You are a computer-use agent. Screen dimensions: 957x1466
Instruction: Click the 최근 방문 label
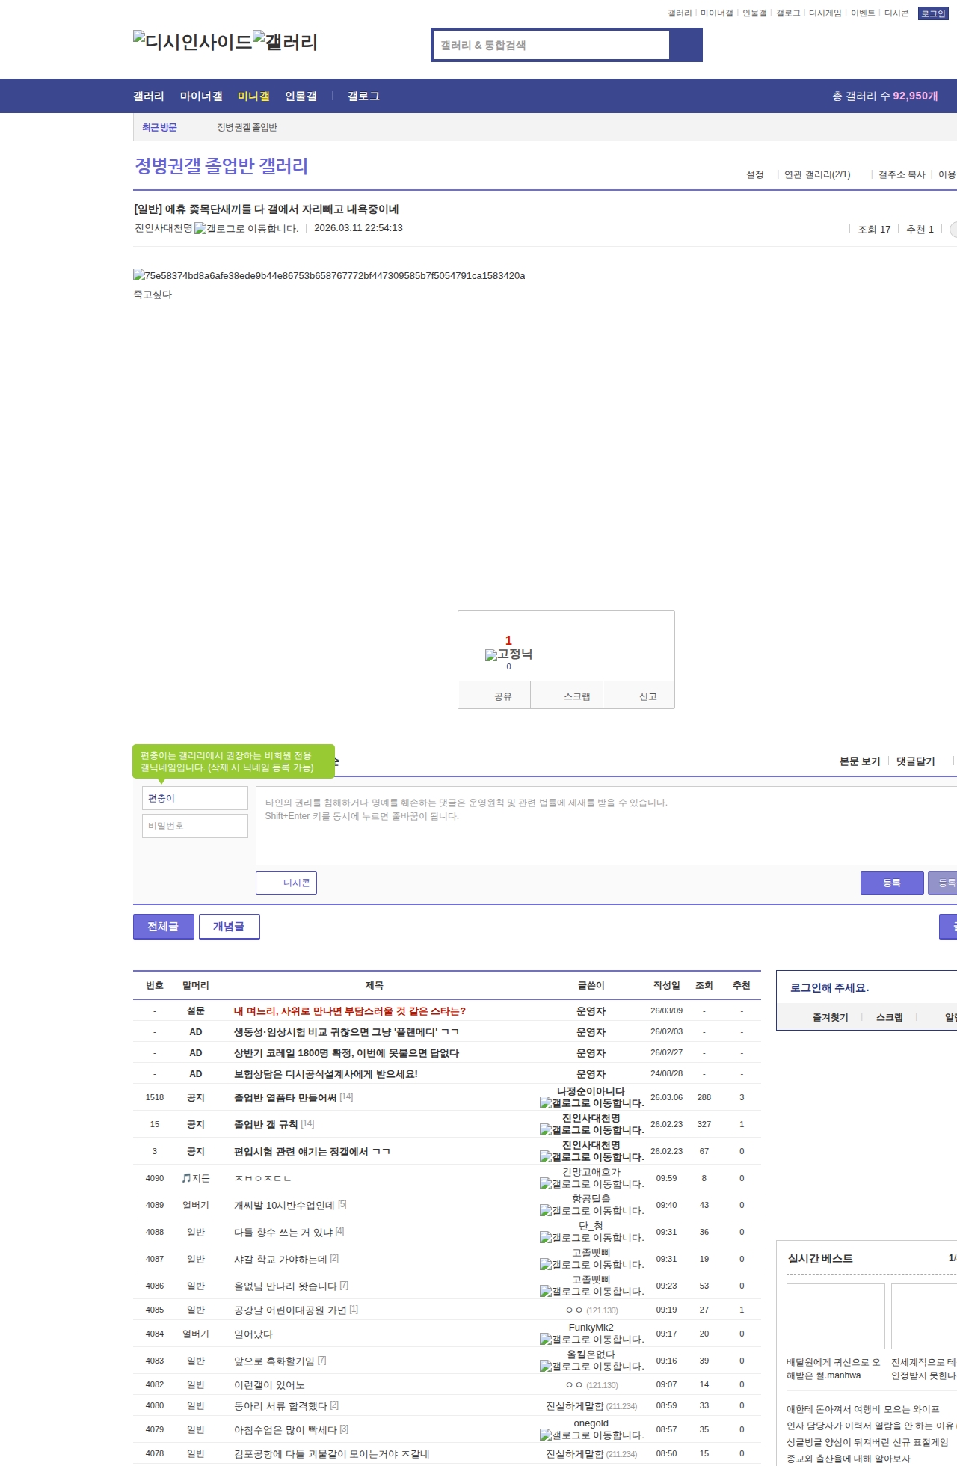click(159, 128)
